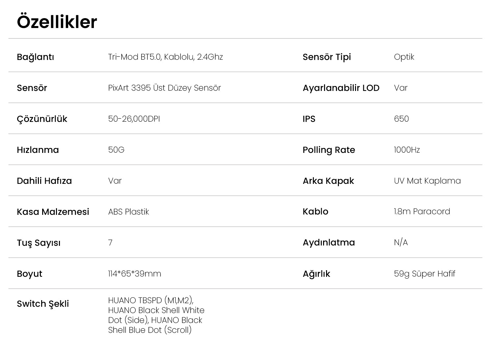The image size is (494, 344).
Task: Click the UV Mat Kaplama value
Action: point(427,181)
